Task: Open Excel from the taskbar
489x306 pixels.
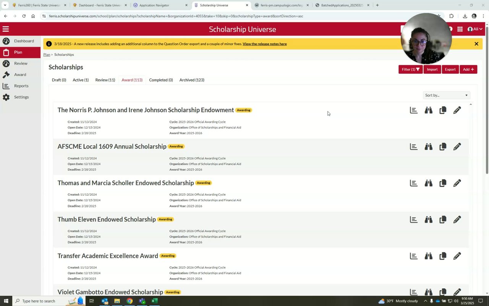Action: coord(154,301)
